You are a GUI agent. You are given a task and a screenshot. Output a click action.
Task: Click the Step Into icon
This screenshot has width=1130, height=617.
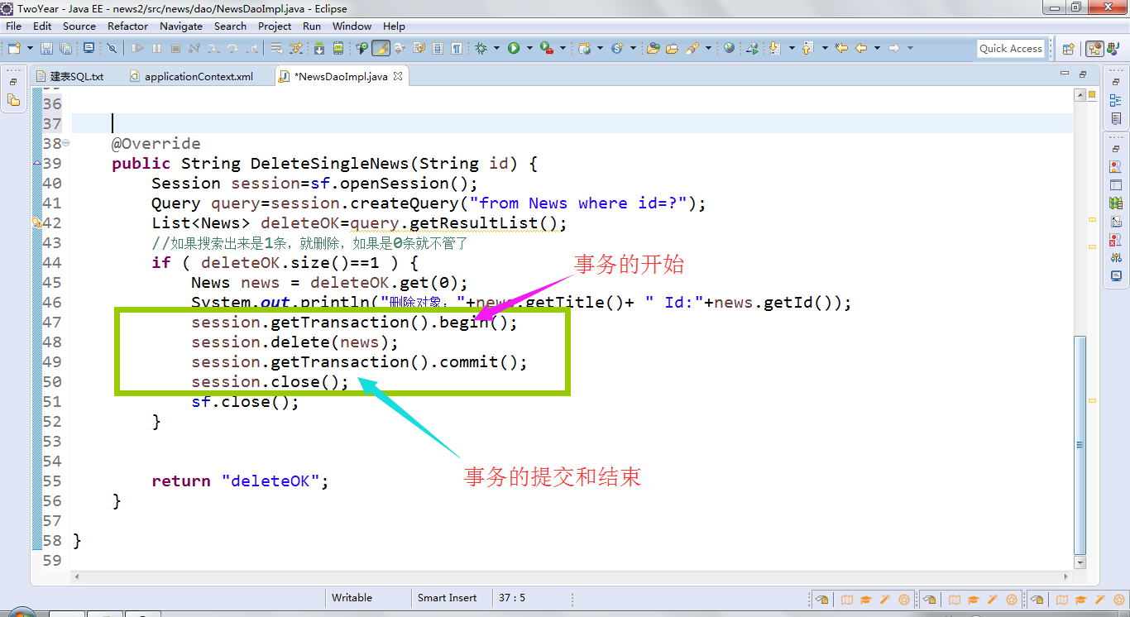[213, 48]
